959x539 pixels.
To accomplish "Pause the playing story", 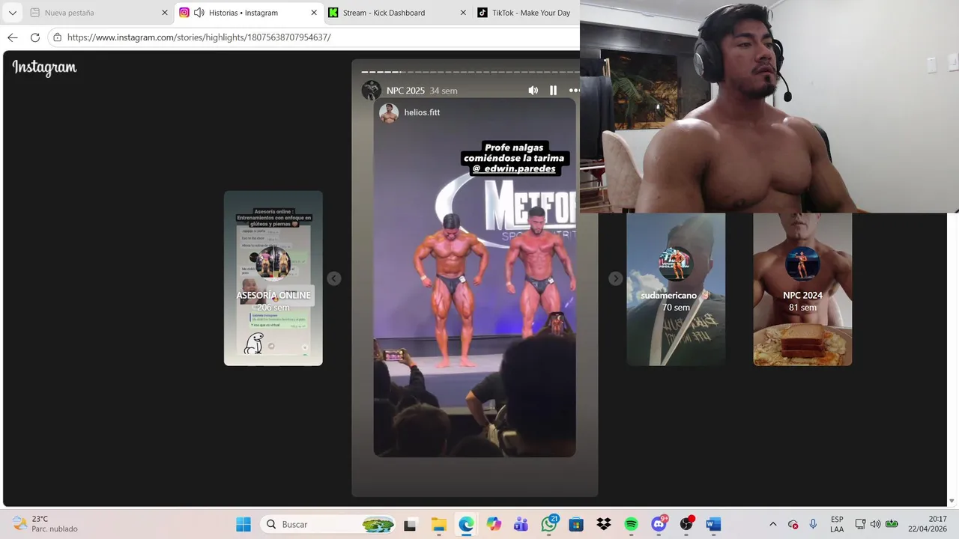I will tap(553, 91).
